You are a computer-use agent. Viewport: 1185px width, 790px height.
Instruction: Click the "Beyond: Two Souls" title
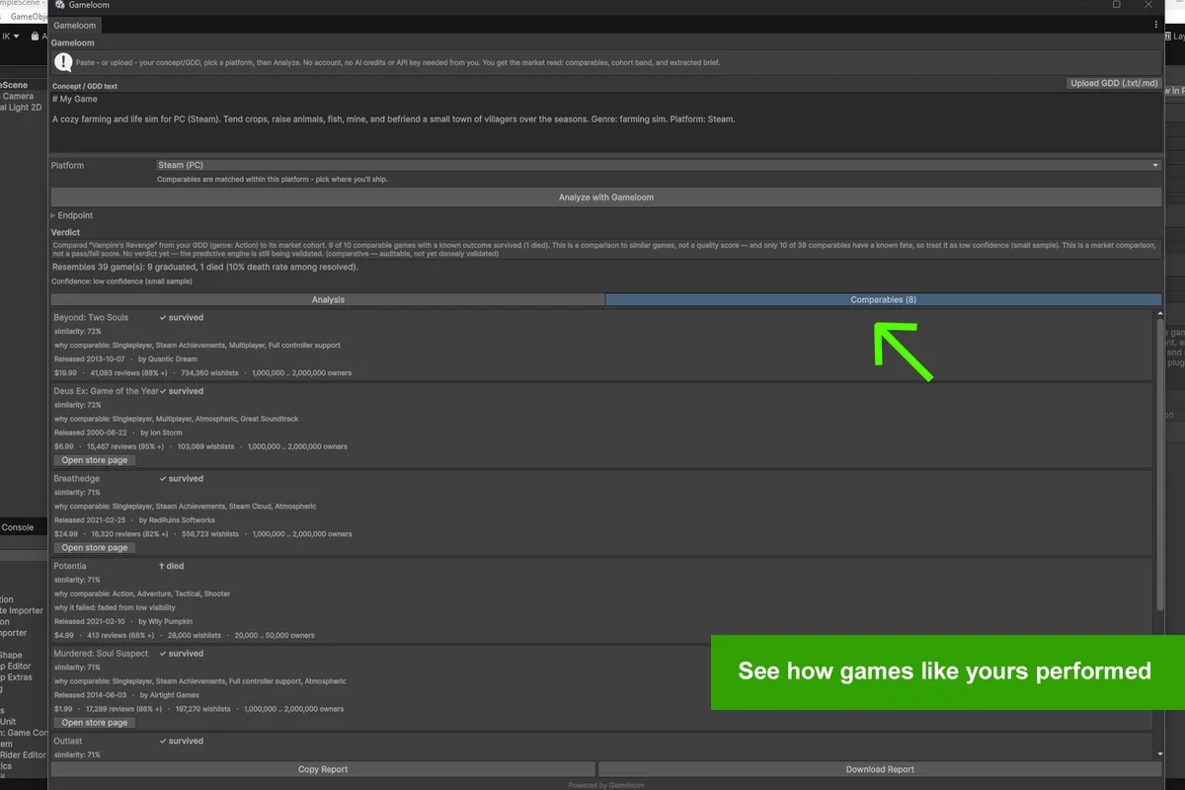coord(91,318)
